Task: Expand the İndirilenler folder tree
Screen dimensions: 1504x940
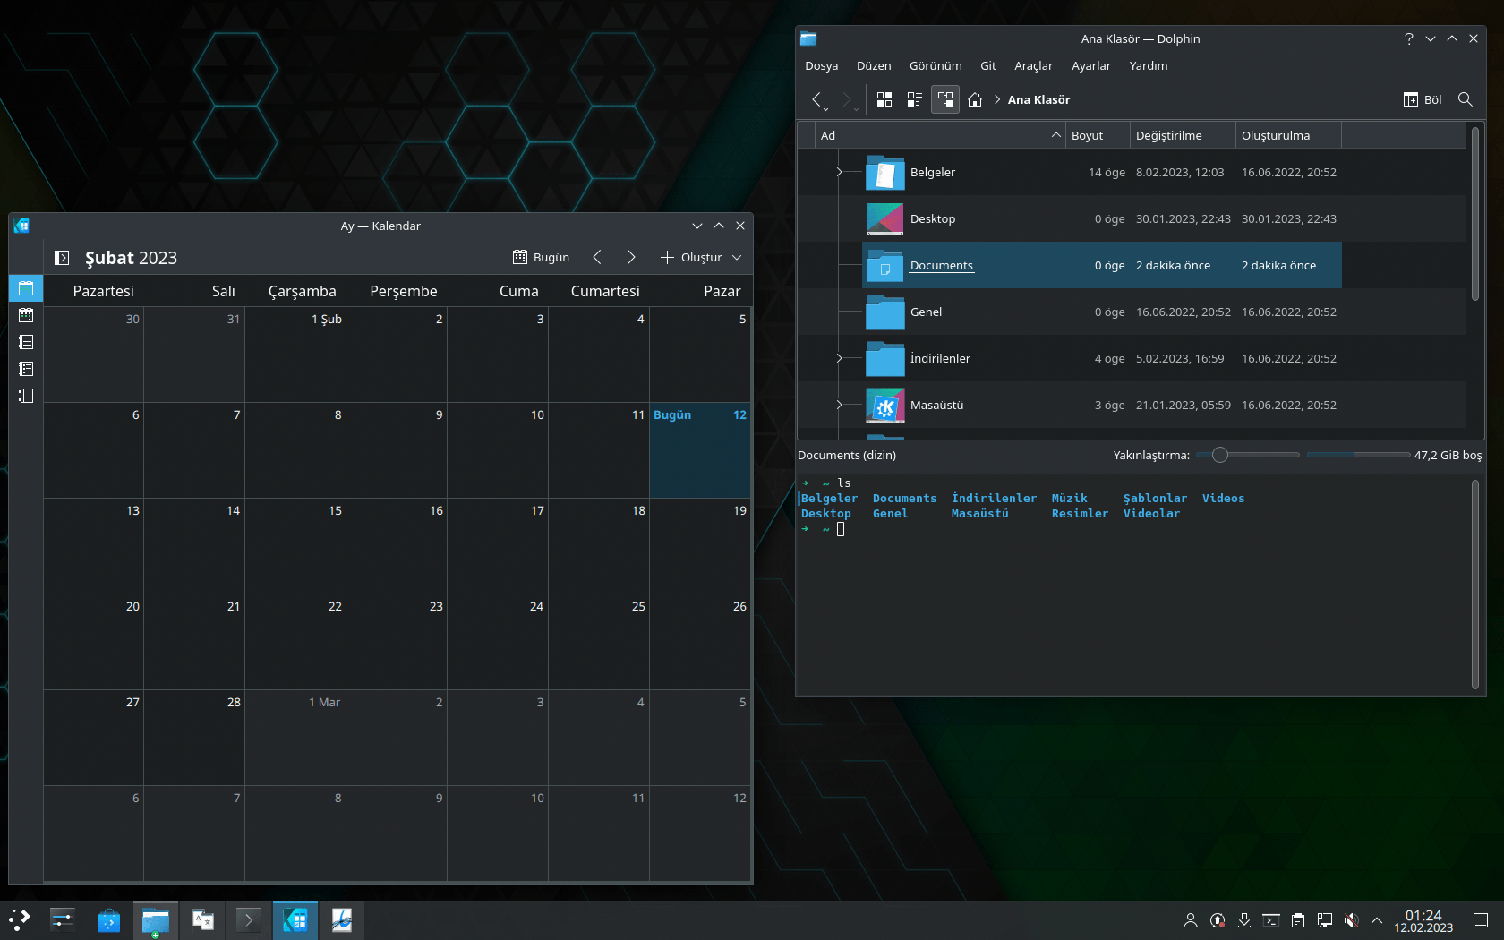Action: click(x=839, y=358)
